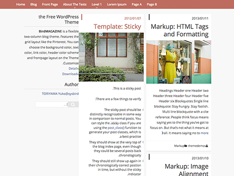Visit TORIYAMA Yuko@sysbird author link
The image size is (234, 176).
[x=60, y=94]
